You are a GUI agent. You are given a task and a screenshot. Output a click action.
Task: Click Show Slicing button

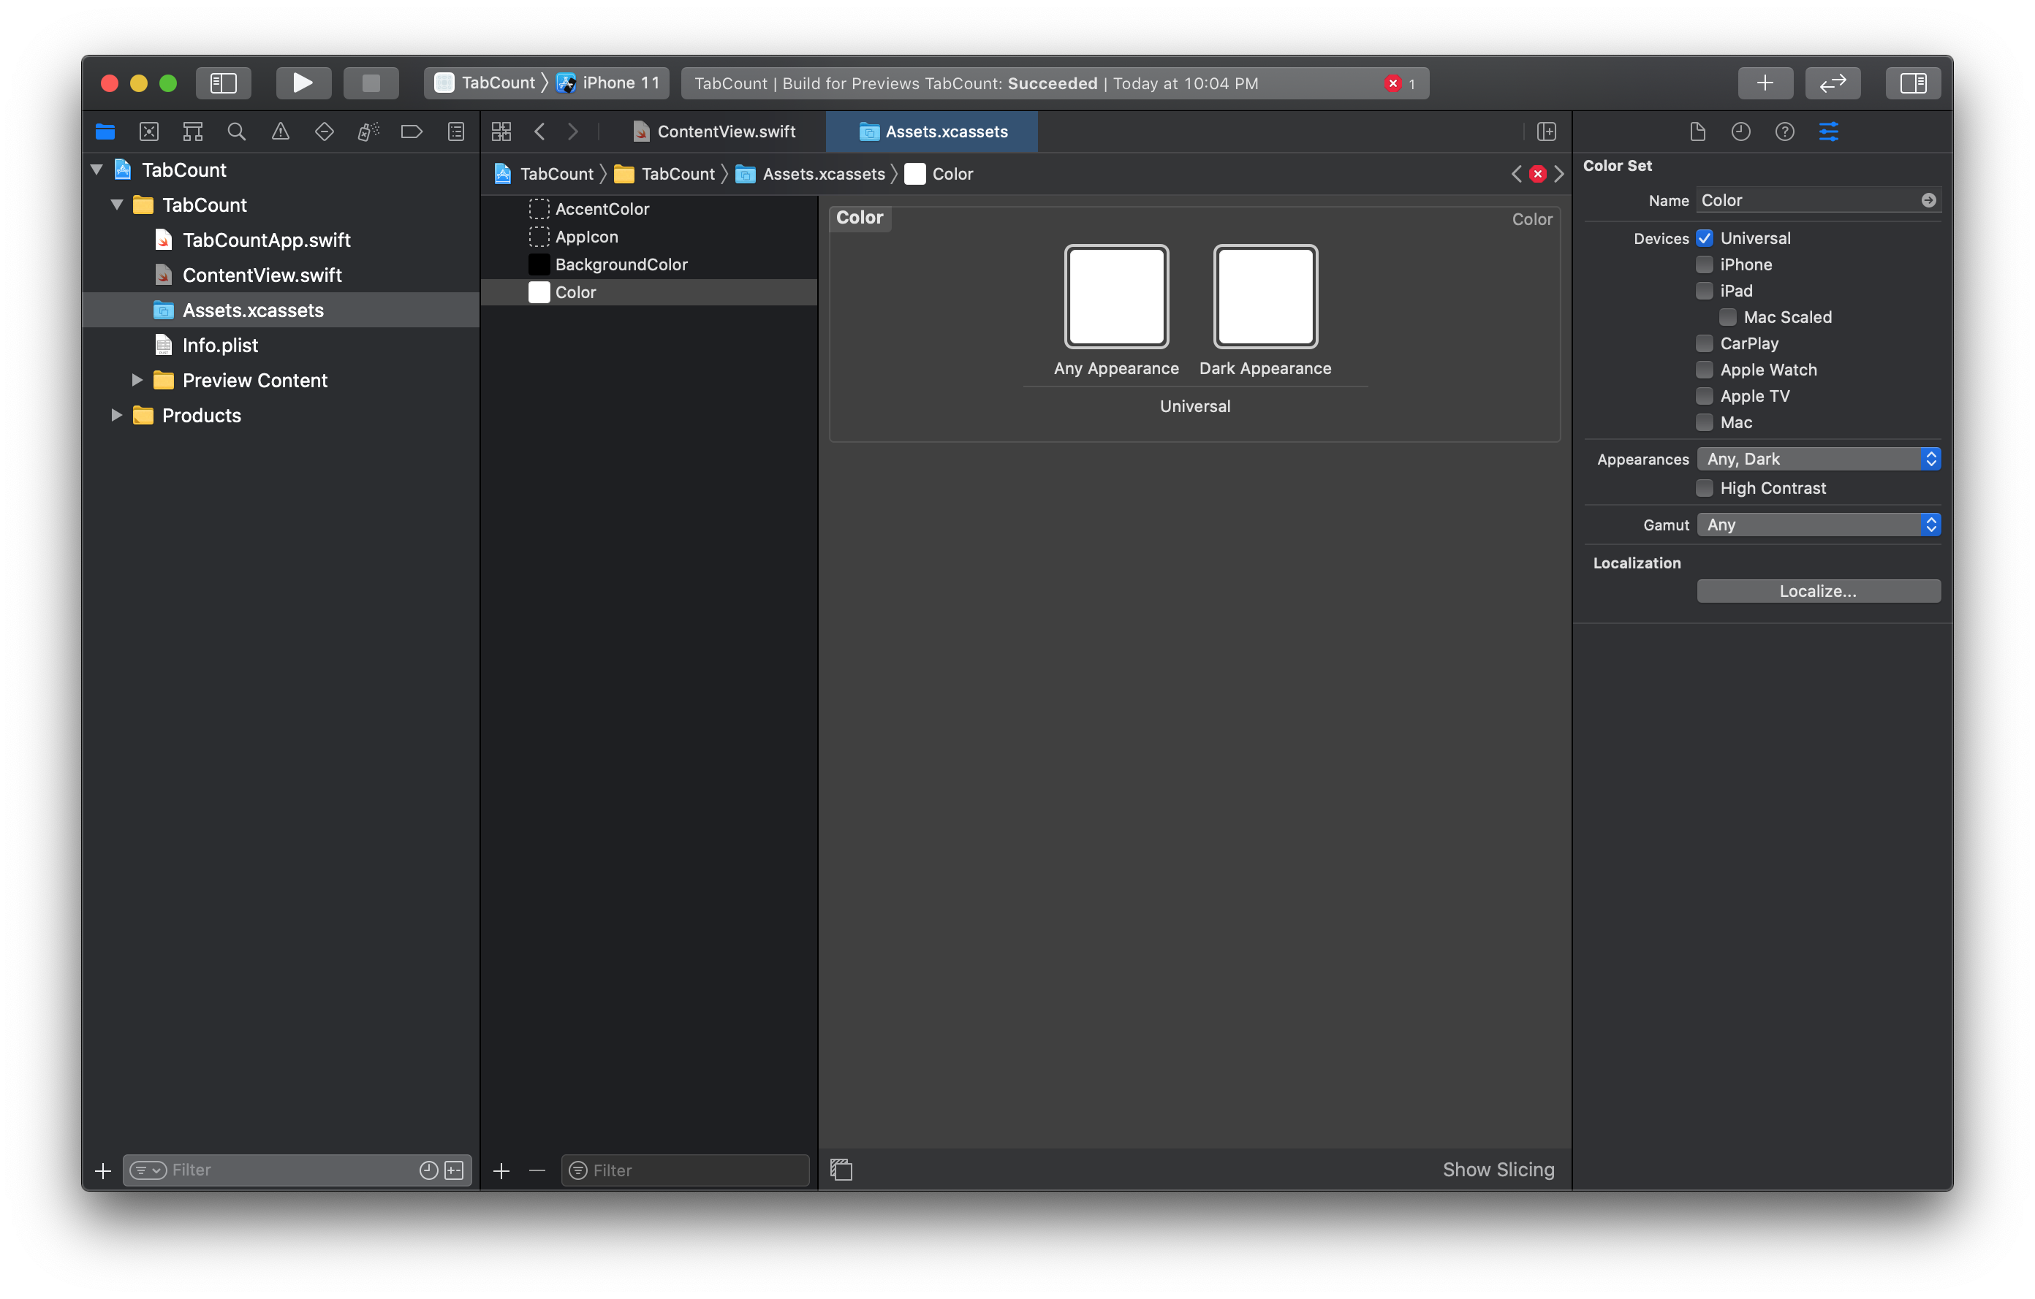1498,1170
